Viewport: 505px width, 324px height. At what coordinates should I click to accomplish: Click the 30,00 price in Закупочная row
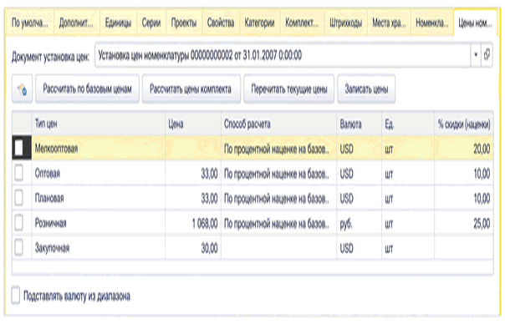193,248
